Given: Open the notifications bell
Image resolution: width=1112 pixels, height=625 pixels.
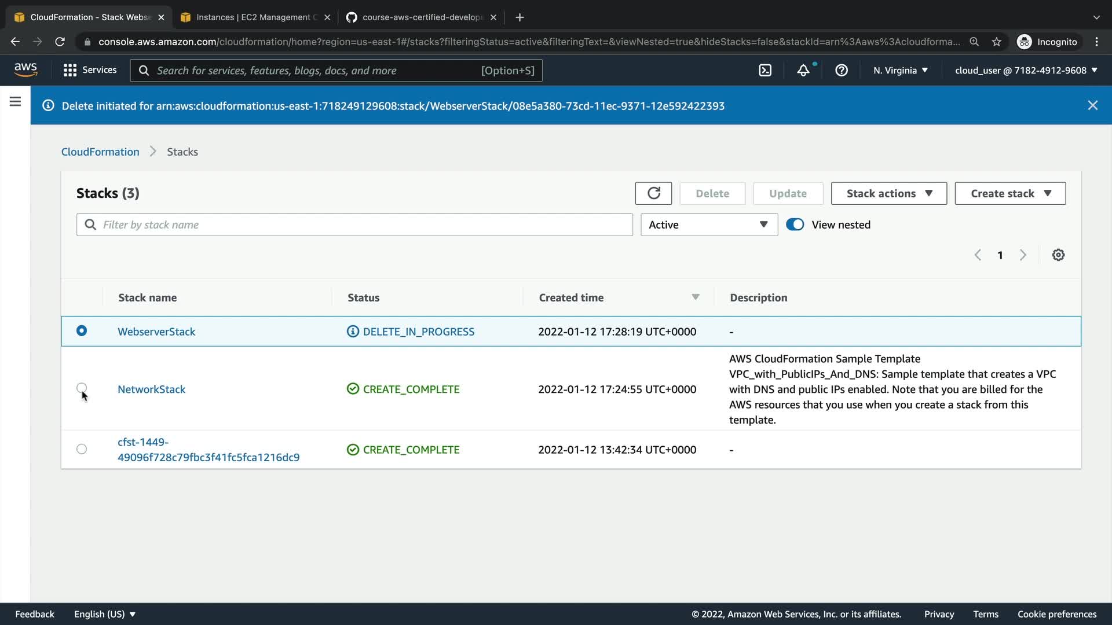Looking at the screenshot, I should pyautogui.click(x=803, y=71).
